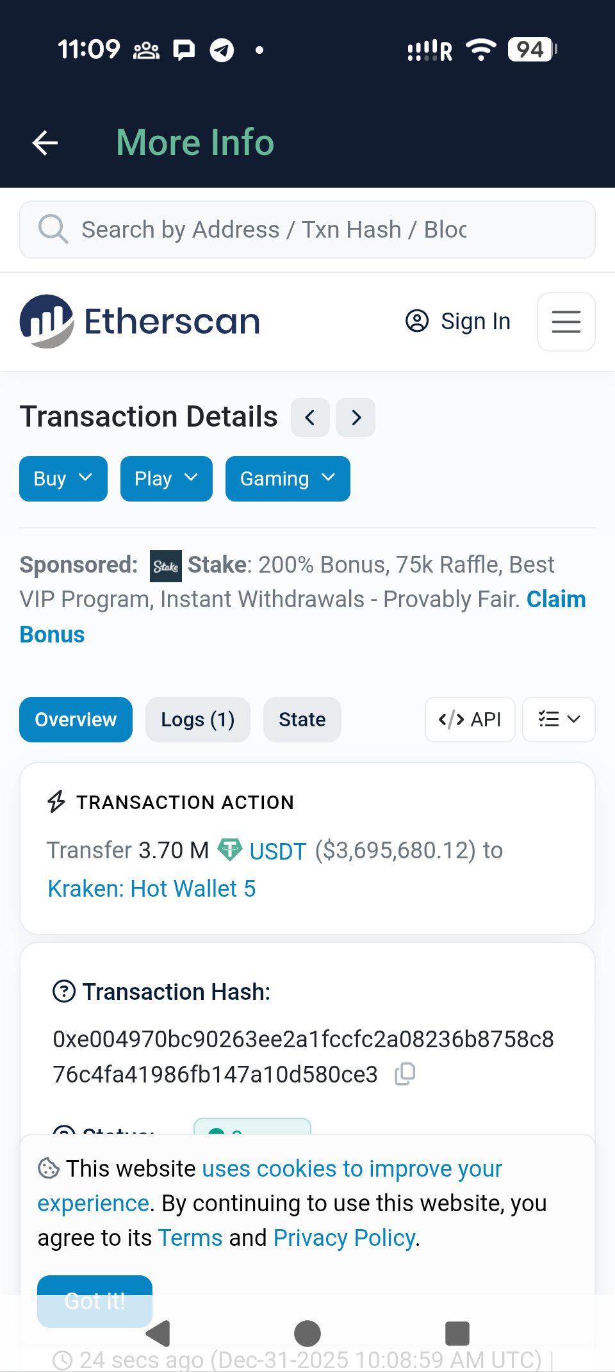Copy the transaction hash
This screenshot has width=615, height=1372.
pyautogui.click(x=404, y=1074)
